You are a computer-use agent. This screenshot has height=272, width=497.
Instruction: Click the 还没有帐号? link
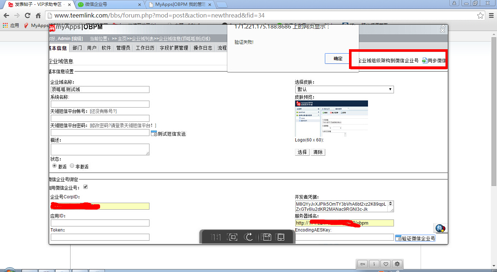[x=103, y=111]
